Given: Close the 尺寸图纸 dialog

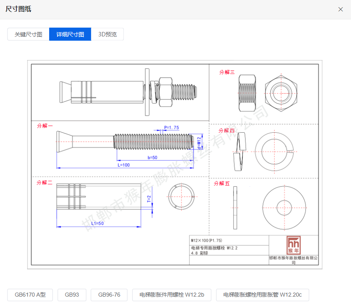Looking at the screenshot, I should click(341, 9).
